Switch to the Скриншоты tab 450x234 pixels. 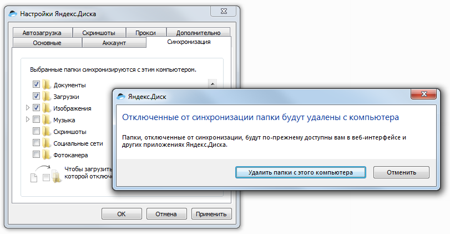tap(99, 33)
